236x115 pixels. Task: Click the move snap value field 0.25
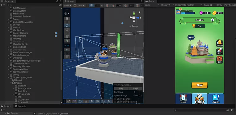tap(119, 6)
